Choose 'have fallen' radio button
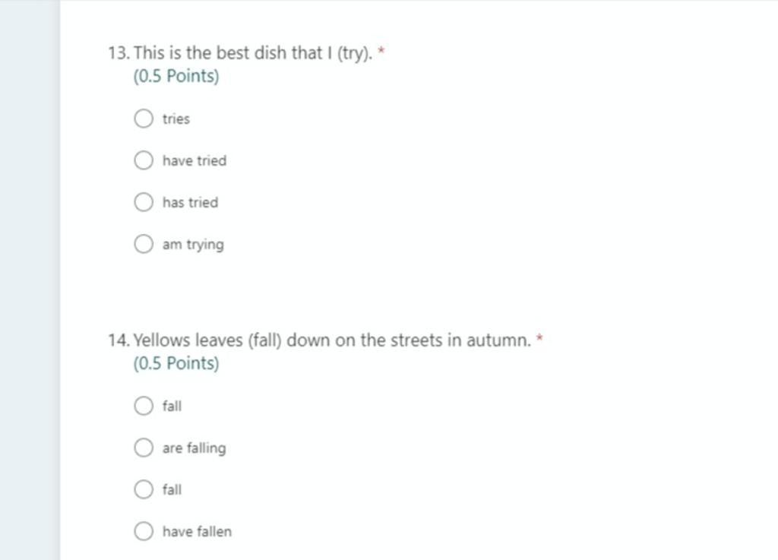The width and height of the screenshot is (778, 560). tap(144, 530)
